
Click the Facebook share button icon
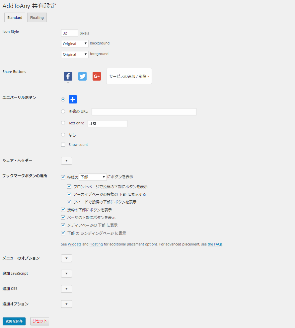68,76
